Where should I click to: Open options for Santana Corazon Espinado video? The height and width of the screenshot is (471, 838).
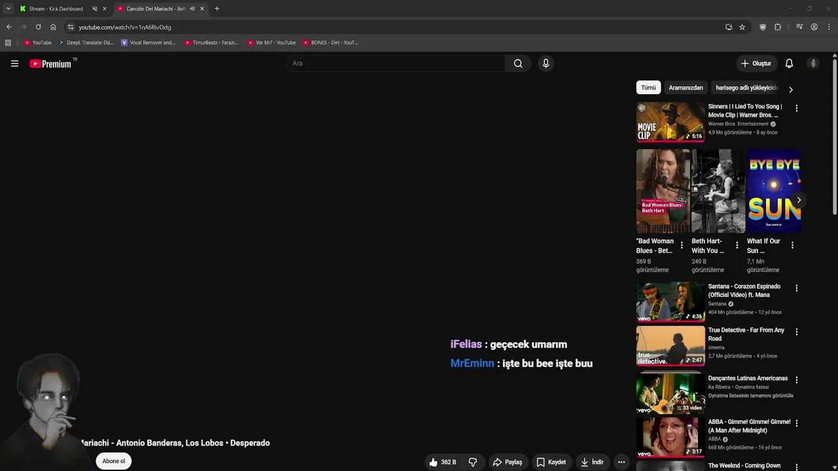click(796, 288)
